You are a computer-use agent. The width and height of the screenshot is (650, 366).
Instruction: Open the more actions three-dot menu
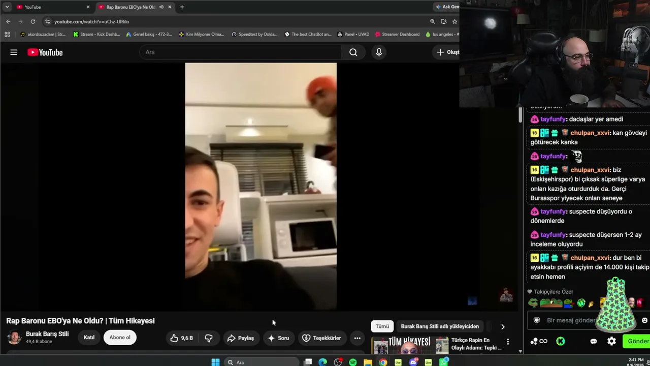pos(357,338)
